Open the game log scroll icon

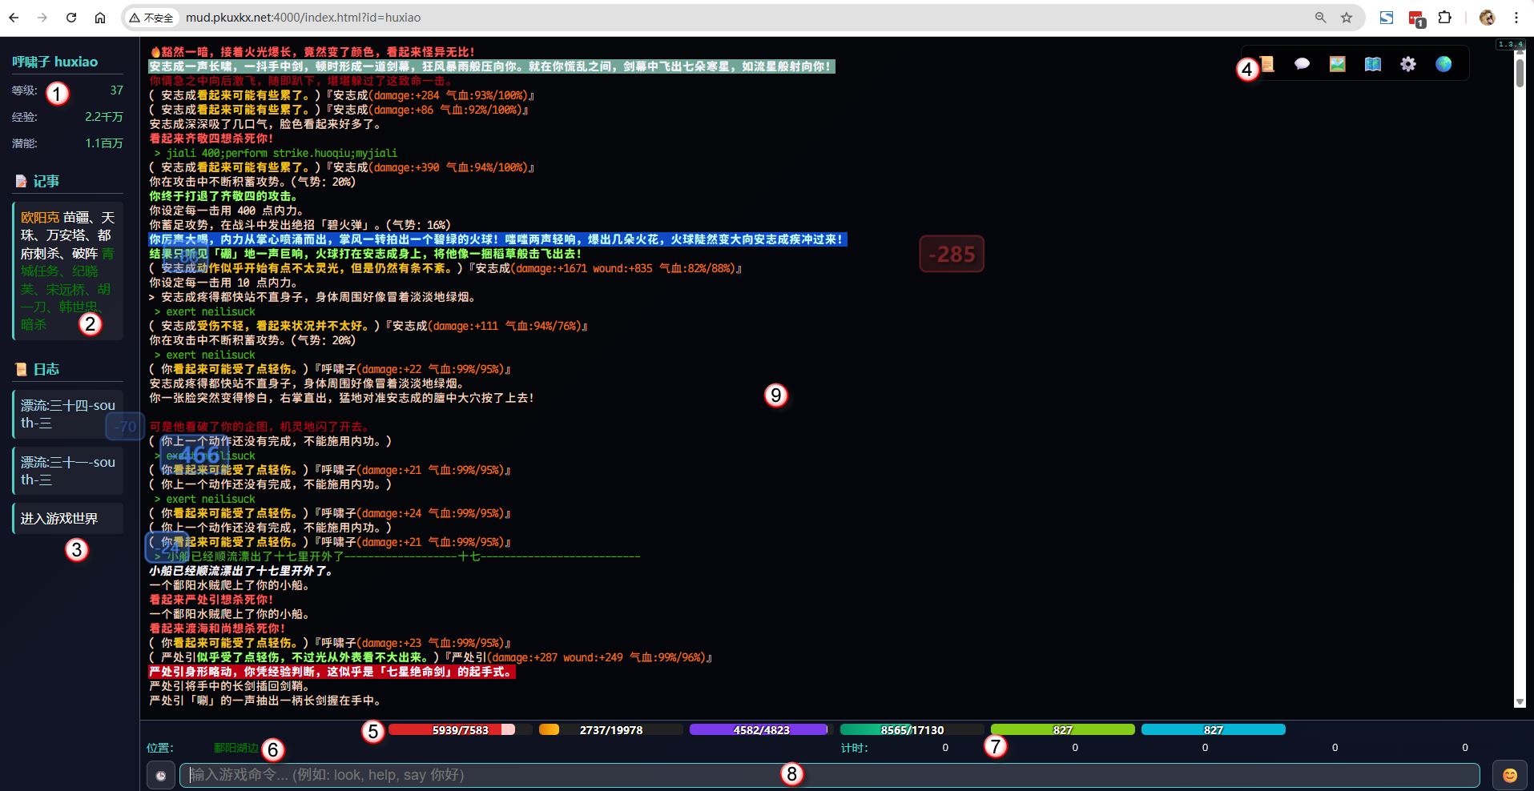(1267, 64)
